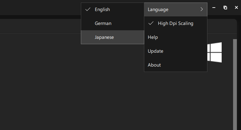241x130 pixels.
Task: Click the checkmark icon beside High Dpi Scaling
Action: [x=151, y=23]
